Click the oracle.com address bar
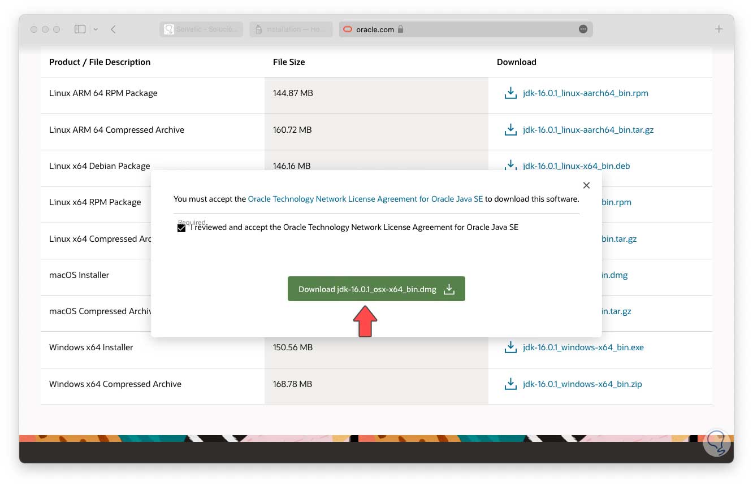This screenshot has width=753, height=487. [466, 29]
